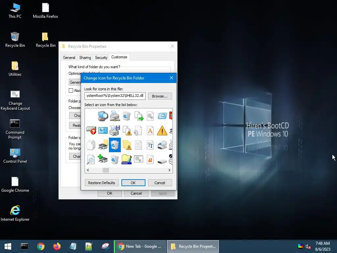The height and width of the screenshot is (253, 337).
Task: Choose the gray hard drive icon
Action: click(162, 161)
